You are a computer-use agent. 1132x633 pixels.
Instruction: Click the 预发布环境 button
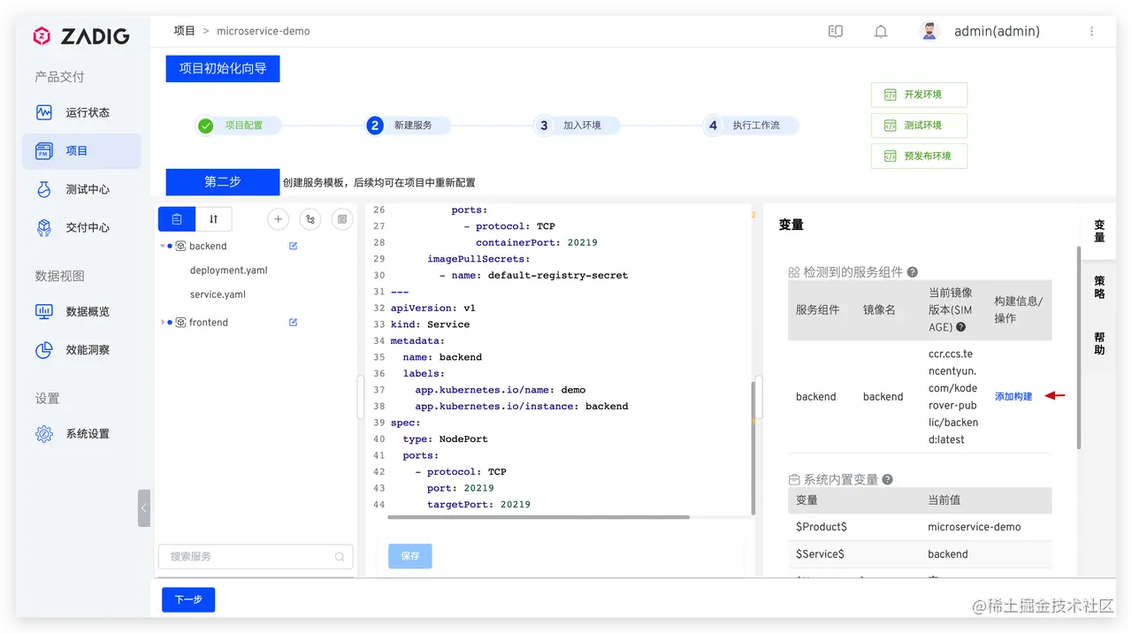pyautogui.click(x=919, y=156)
